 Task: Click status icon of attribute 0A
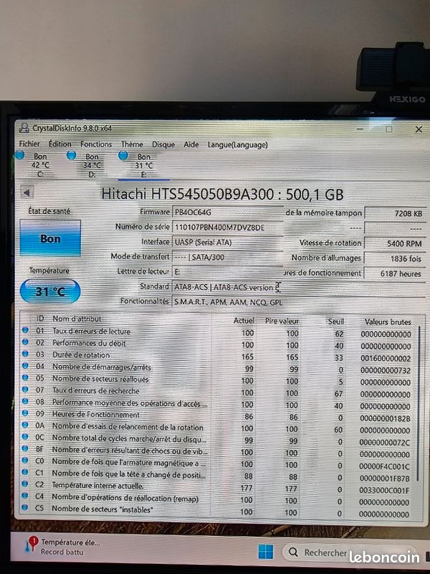pos(25,425)
